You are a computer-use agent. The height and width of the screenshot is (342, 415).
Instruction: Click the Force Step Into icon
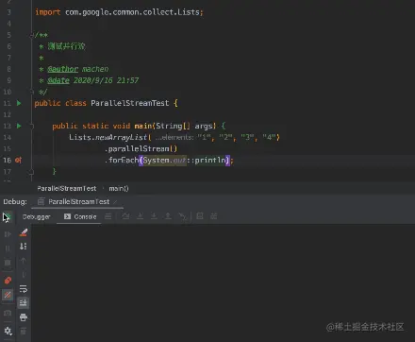[x=154, y=216]
